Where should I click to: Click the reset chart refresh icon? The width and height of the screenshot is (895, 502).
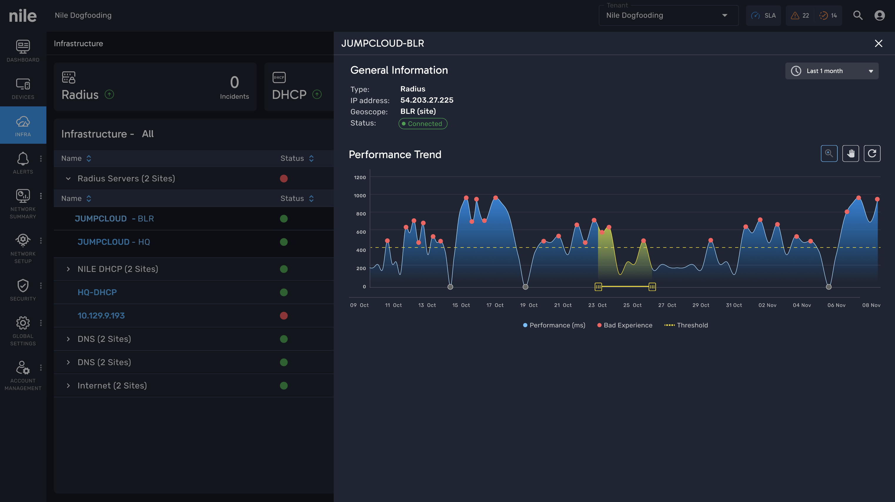(872, 153)
